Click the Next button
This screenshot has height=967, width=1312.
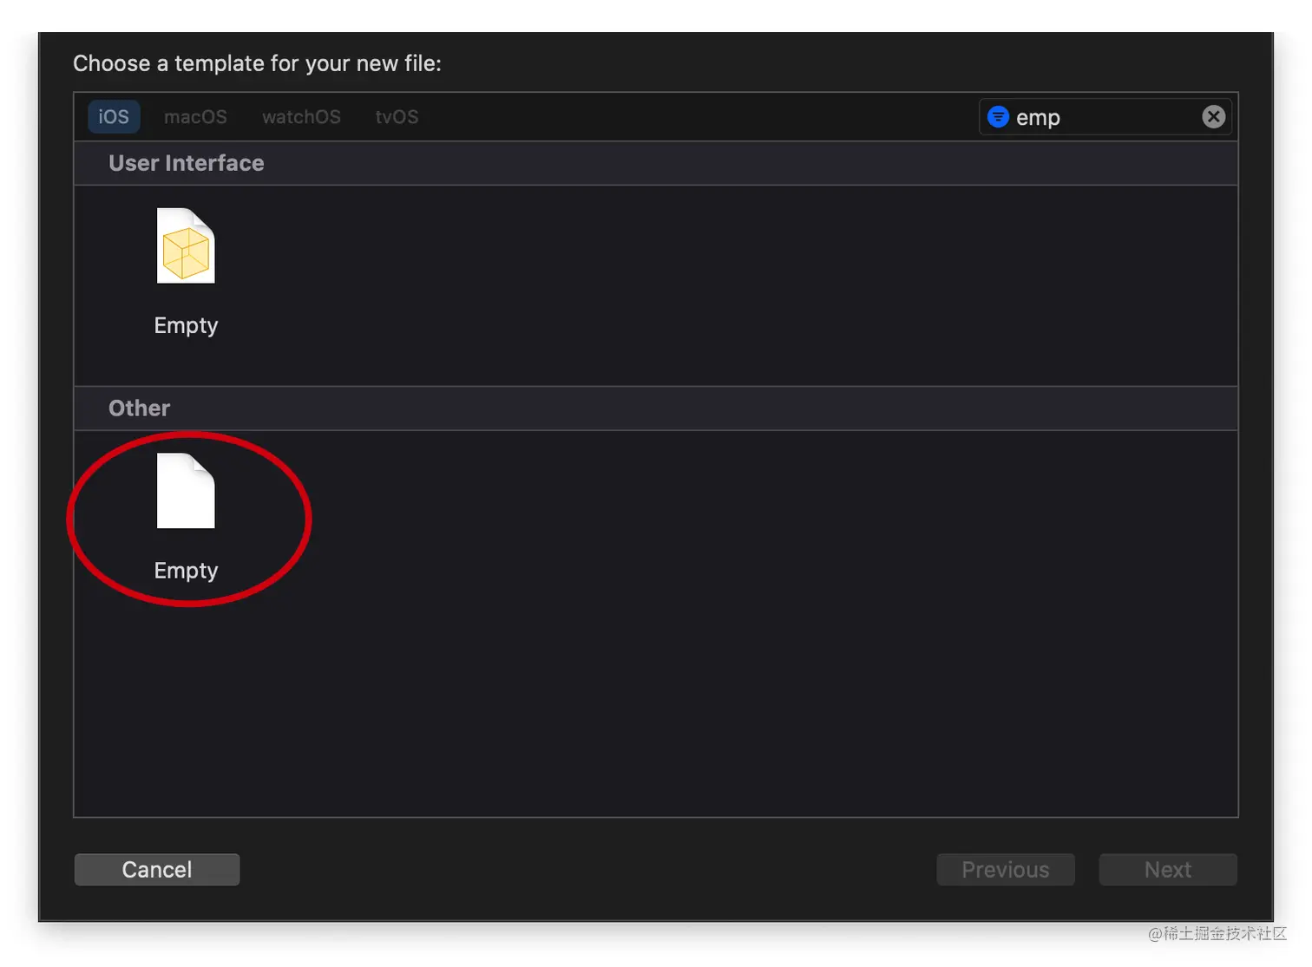[1168, 870]
